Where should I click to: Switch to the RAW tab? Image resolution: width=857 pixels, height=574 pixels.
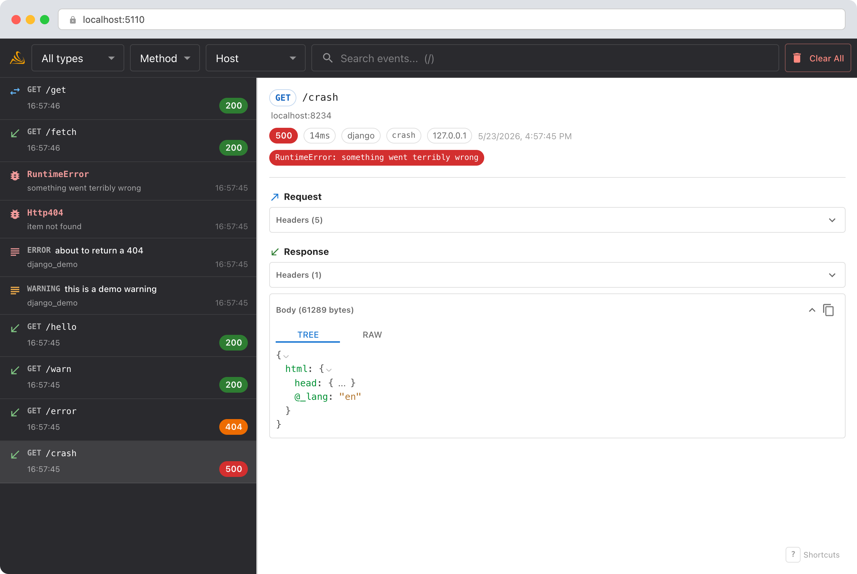coord(372,334)
